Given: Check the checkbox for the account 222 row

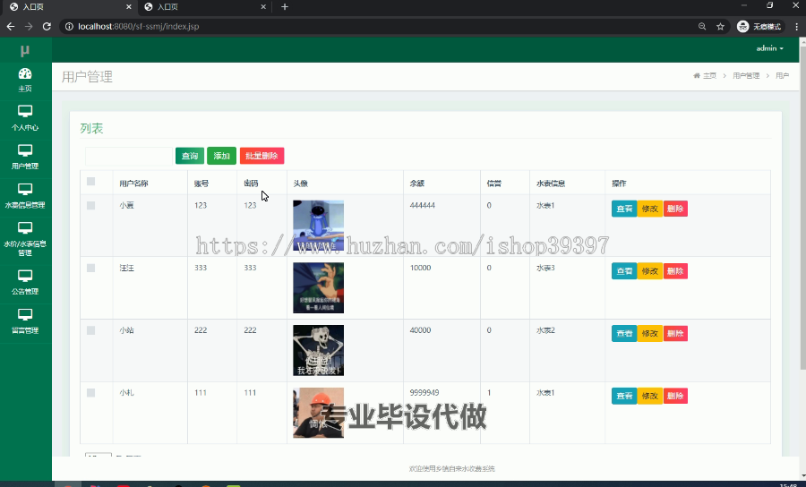Looking at the screenshot, I should tap(91, 330).
